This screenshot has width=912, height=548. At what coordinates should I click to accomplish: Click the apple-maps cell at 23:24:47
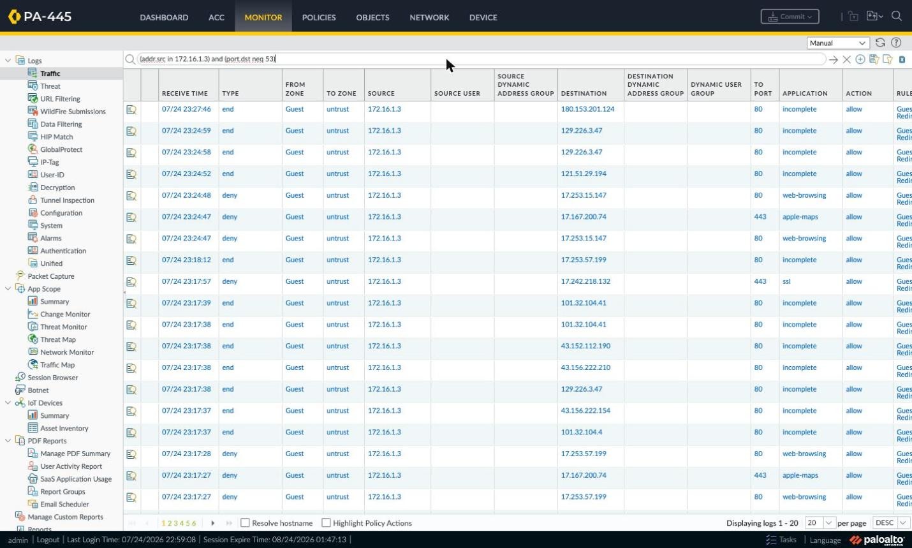[800, 217]
